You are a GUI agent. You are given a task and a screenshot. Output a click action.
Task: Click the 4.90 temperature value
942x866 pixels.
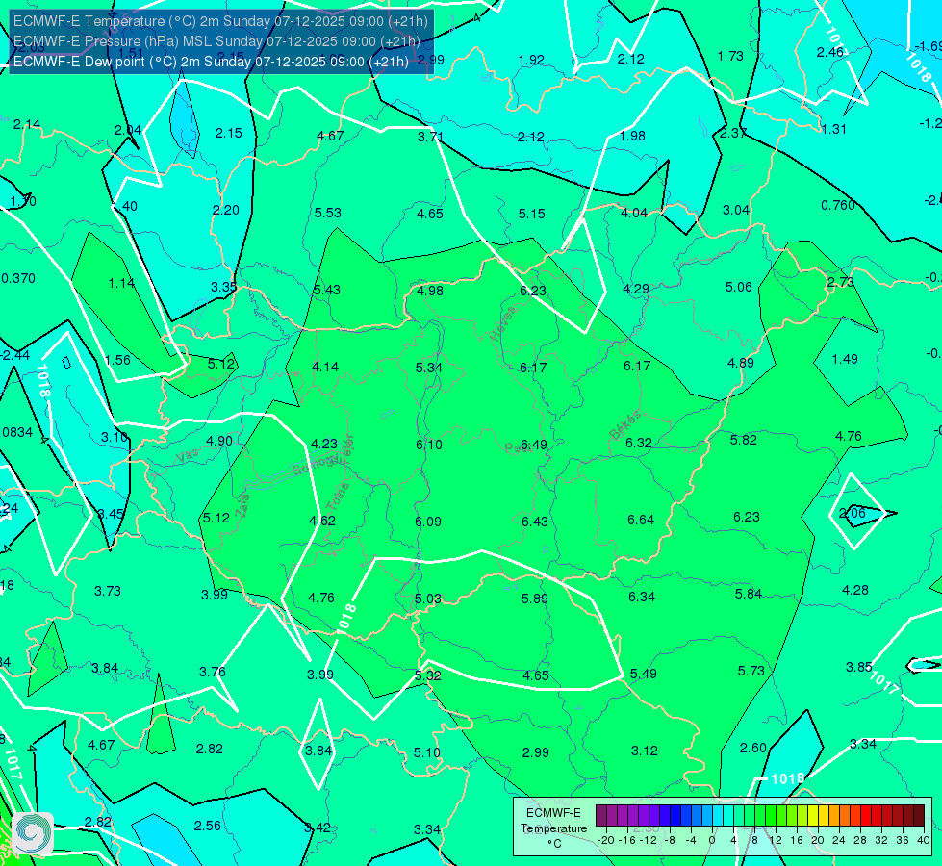(x=219, y=441)
